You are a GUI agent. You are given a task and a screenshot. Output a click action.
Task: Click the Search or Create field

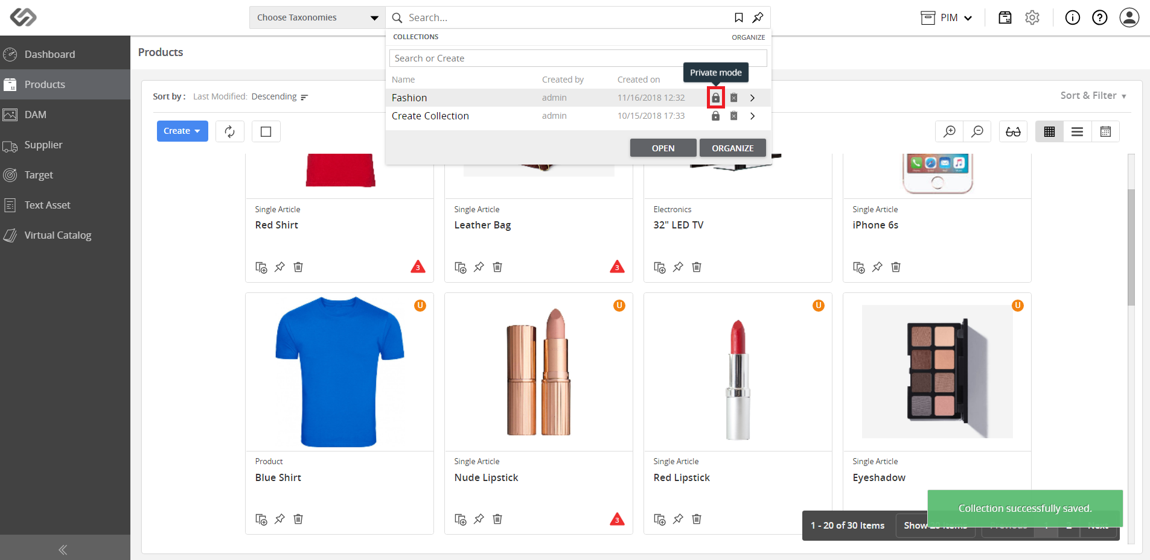(578, 58)
